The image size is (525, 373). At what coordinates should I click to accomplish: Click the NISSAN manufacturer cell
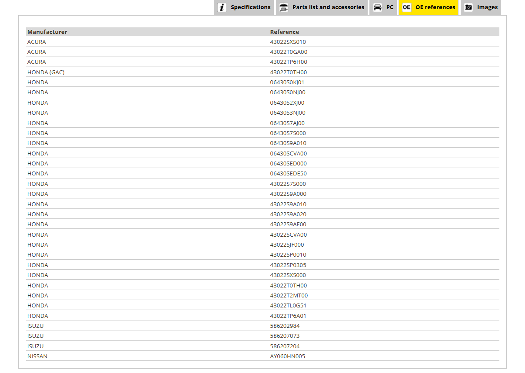pyautogui.click(x=37, y=356)
